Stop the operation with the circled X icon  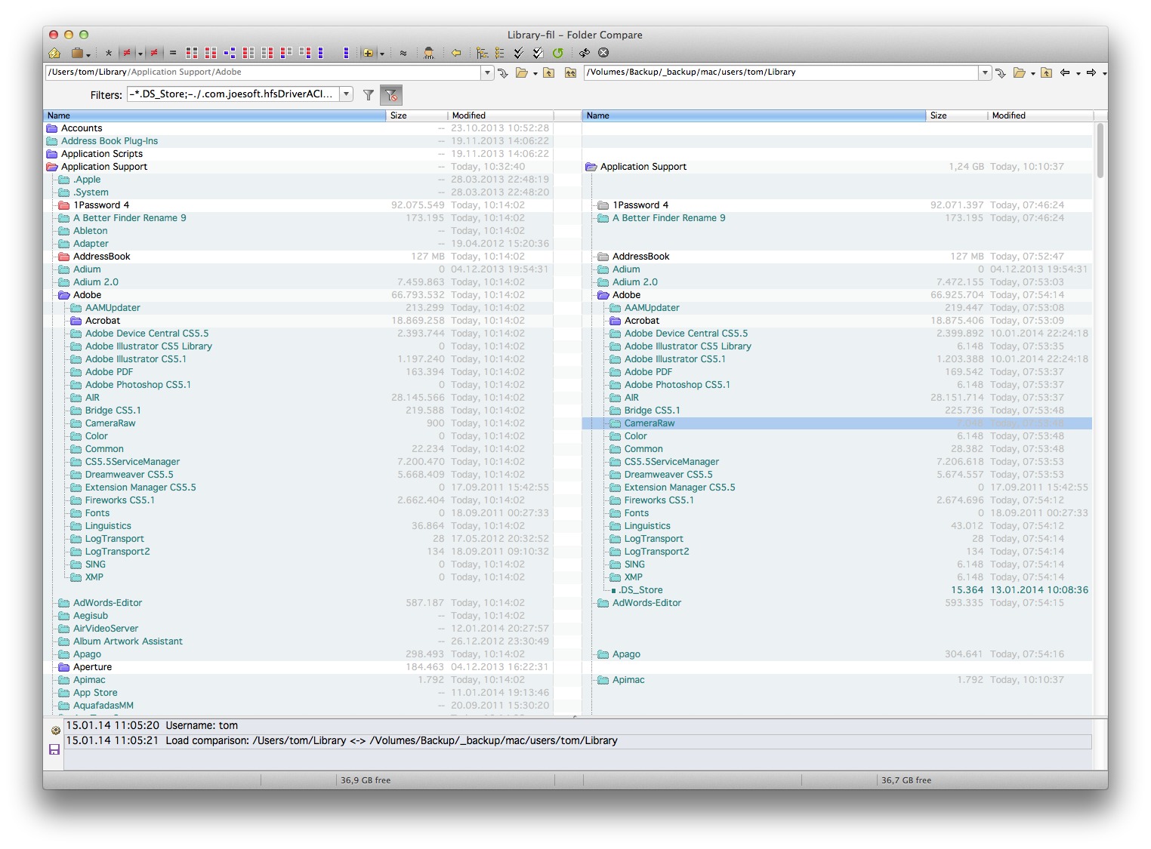coord(603,53)
